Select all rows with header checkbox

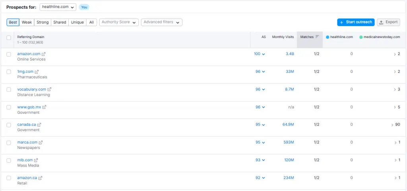tap(9, 38)
